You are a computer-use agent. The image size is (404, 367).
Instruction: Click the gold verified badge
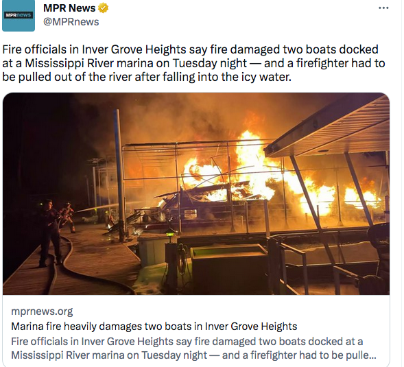pyautogui.click(x=103, y=8)
